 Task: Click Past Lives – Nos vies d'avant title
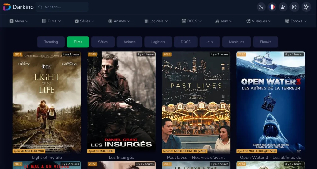196,158
